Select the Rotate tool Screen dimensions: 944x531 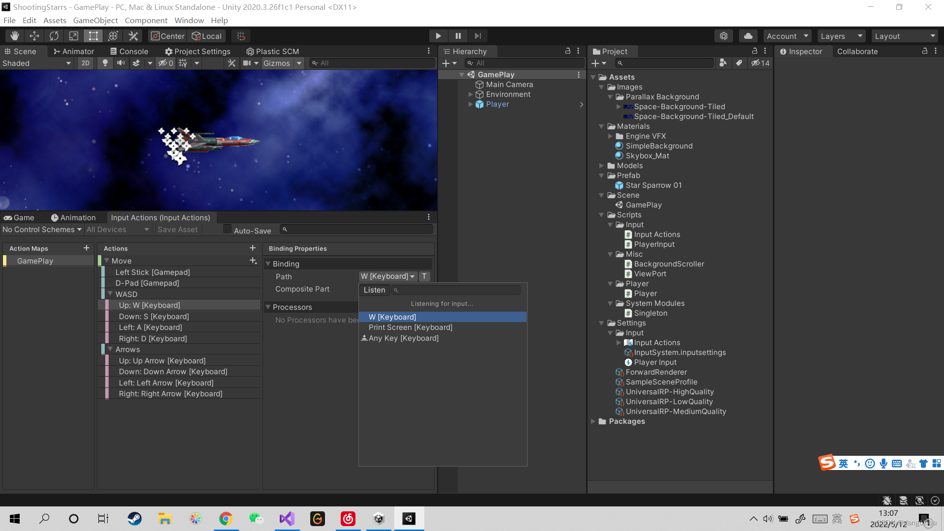(54, 36)
